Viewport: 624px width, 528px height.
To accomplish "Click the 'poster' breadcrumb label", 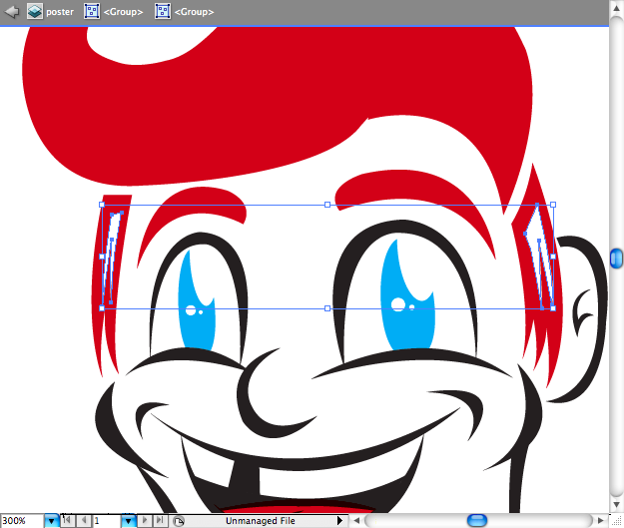I will 60,12.
